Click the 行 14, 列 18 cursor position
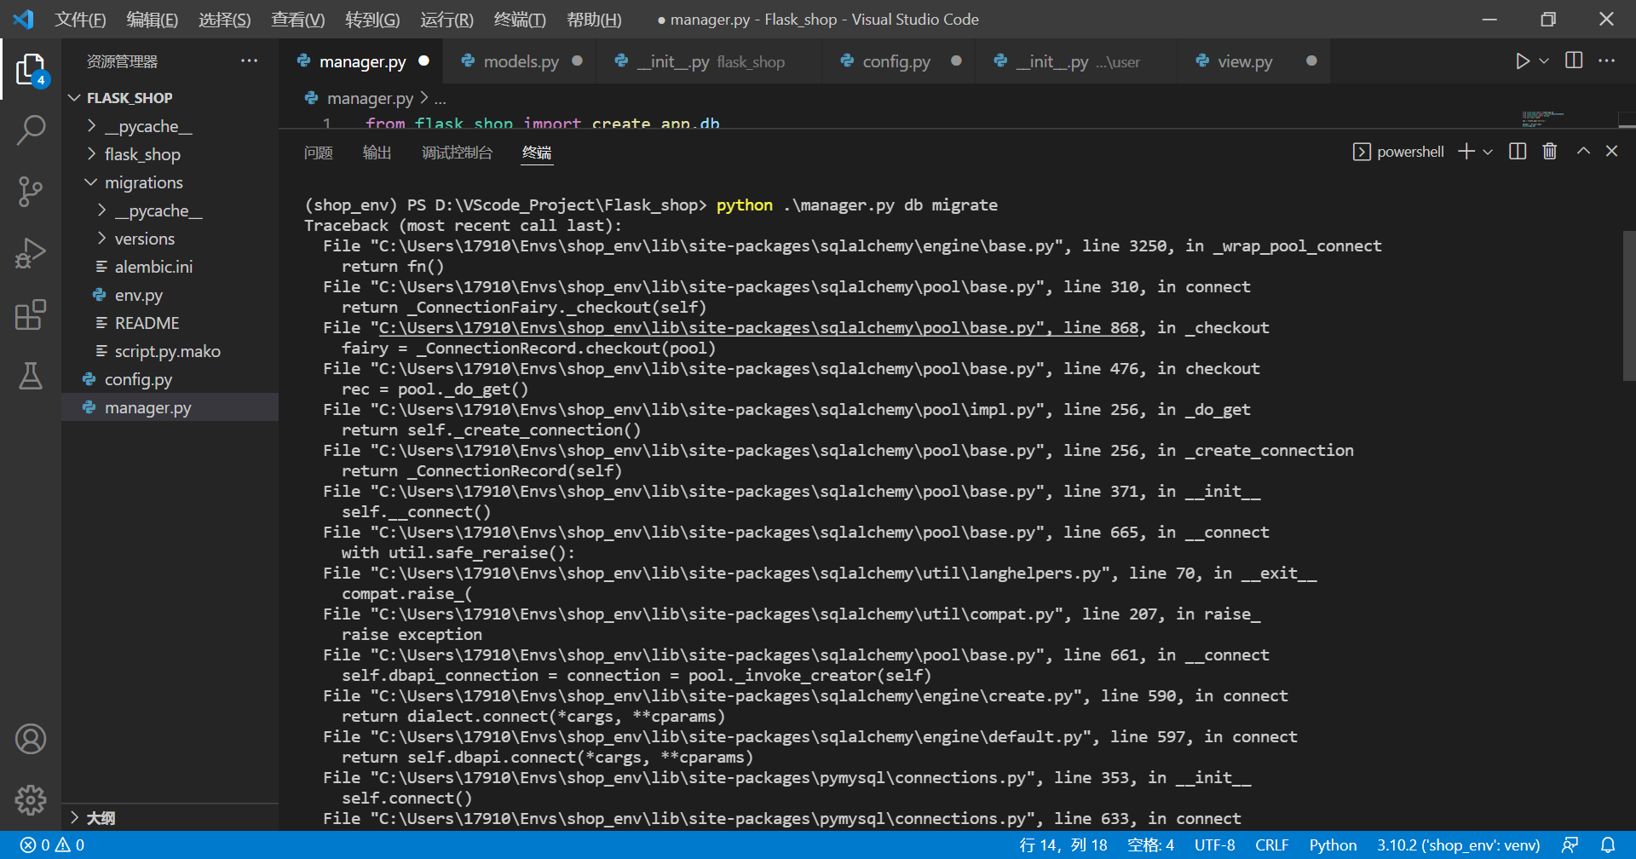The image size is (1636, 859). (x=1063, y=845)
